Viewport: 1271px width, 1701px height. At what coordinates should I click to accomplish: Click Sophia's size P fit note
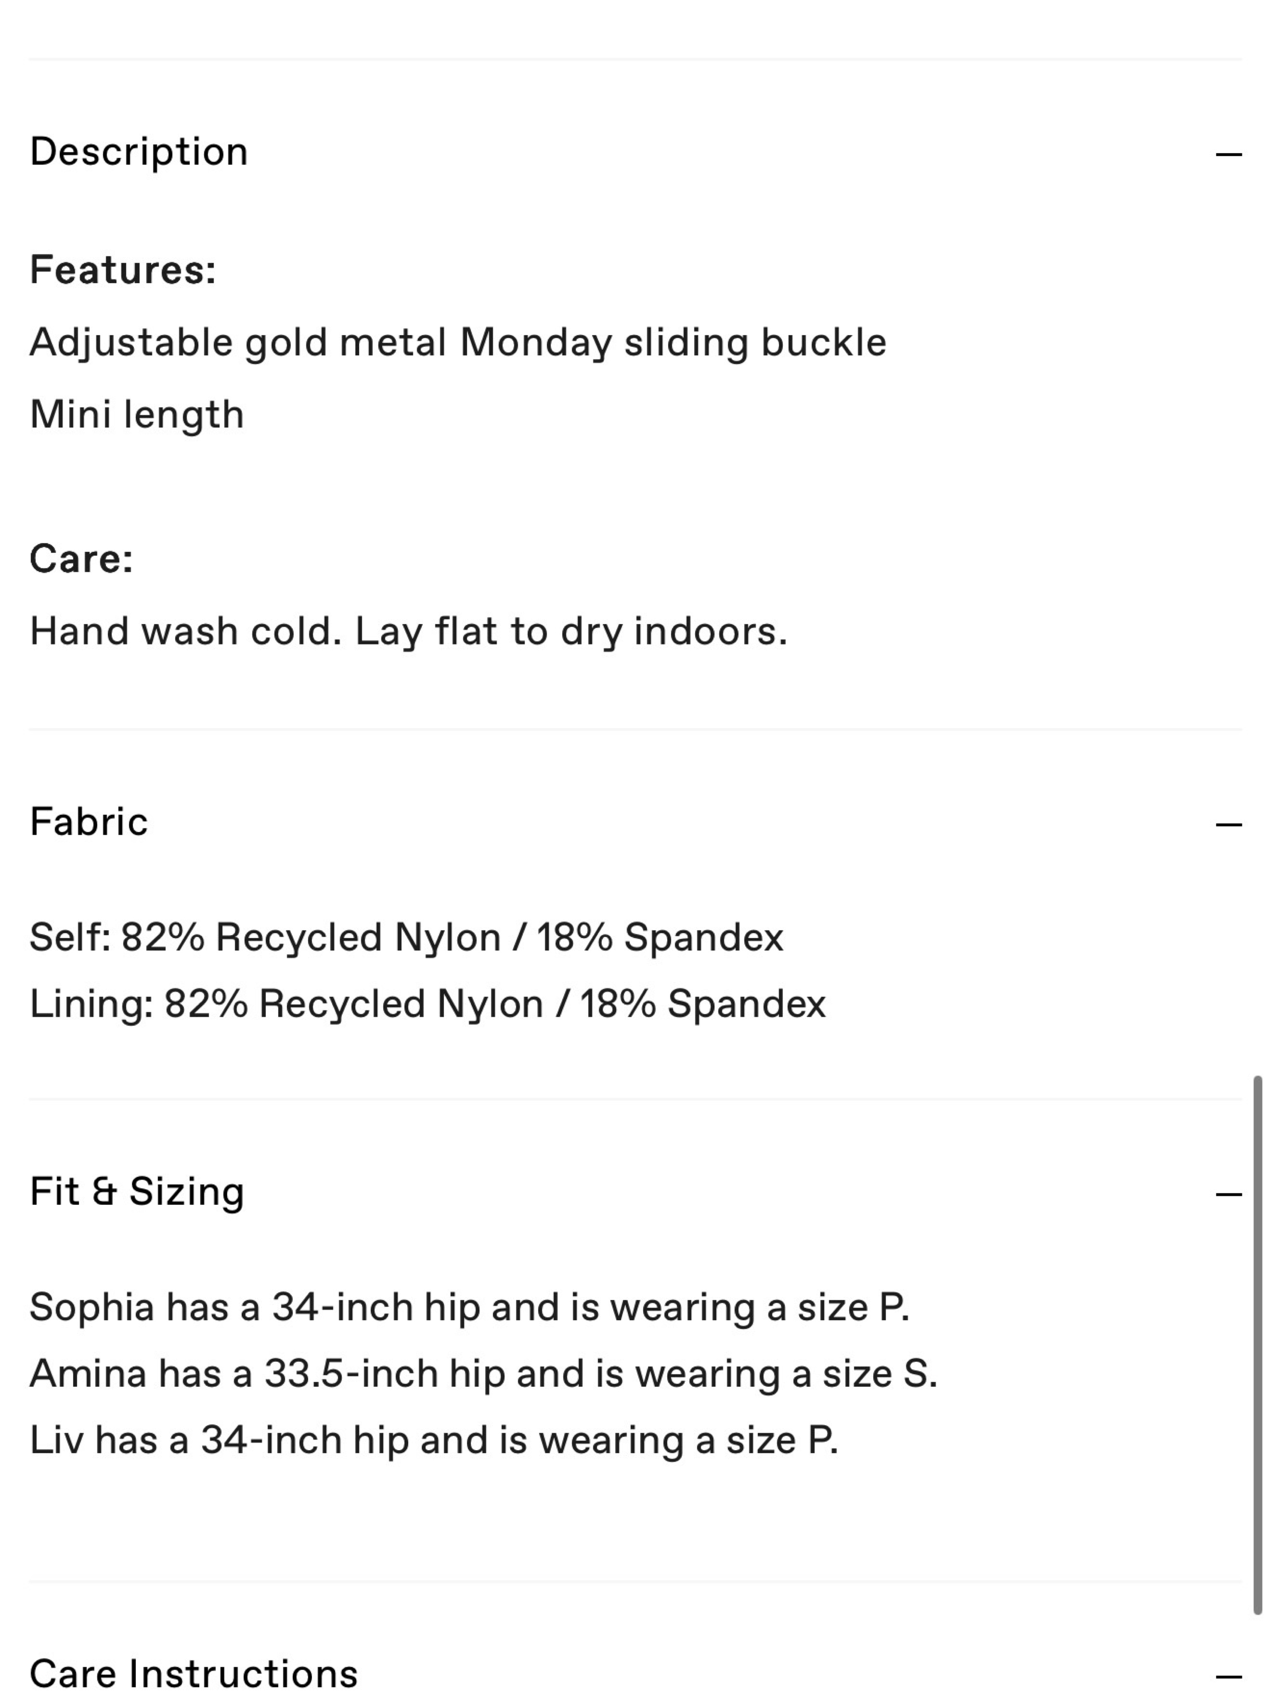pos(469,1308)
